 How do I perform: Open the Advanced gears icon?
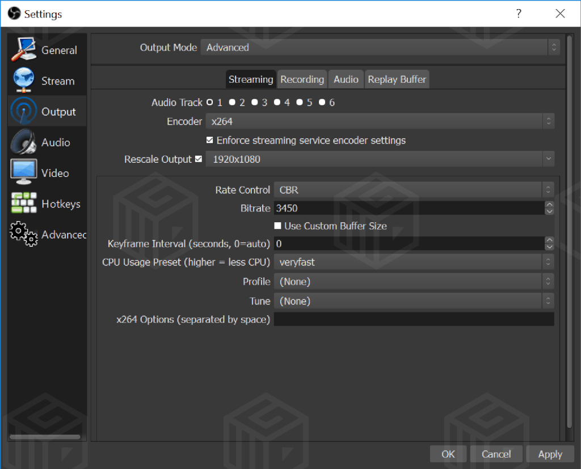tap(24, 234)
